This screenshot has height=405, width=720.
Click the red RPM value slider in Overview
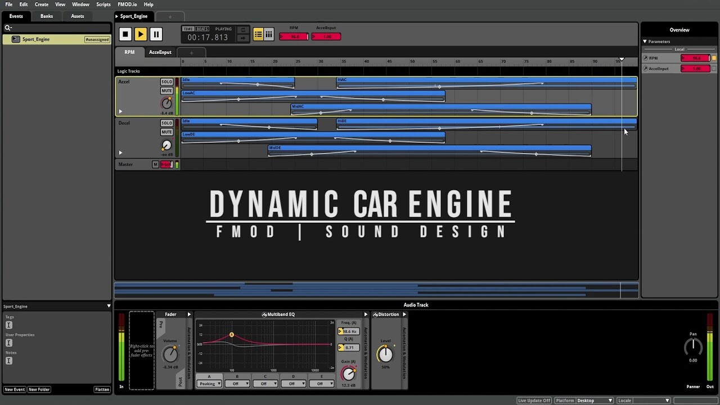695,57
